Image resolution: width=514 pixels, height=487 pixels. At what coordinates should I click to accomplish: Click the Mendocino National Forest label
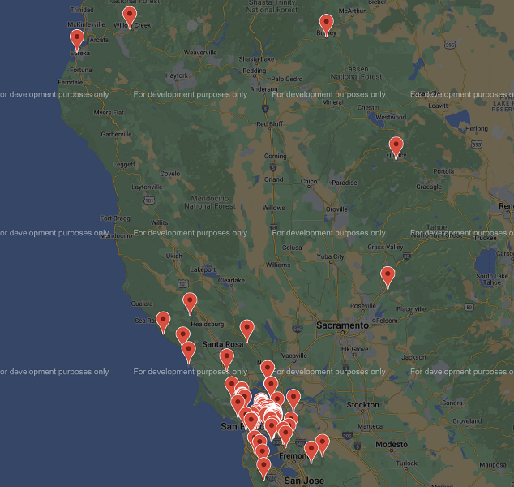click(x=210, y=202)
